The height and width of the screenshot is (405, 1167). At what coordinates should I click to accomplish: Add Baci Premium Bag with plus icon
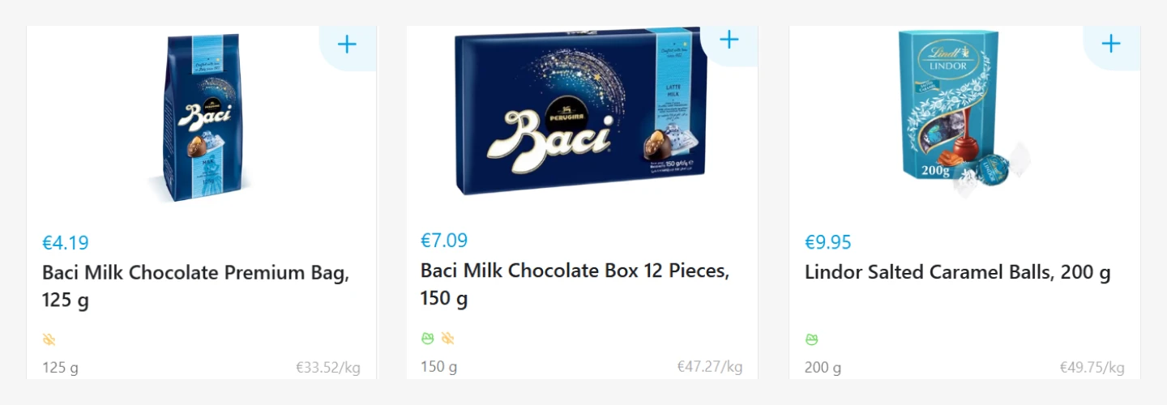(348, 44)
